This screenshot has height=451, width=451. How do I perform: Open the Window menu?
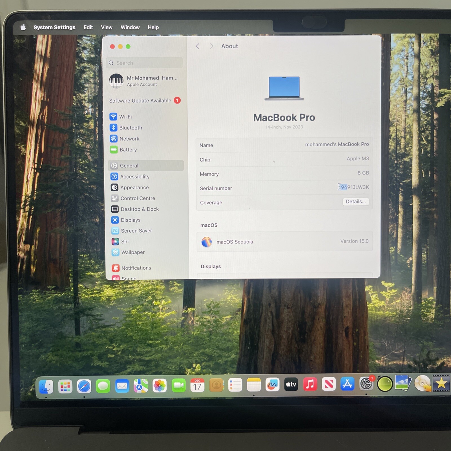click(x=130, y=27)
